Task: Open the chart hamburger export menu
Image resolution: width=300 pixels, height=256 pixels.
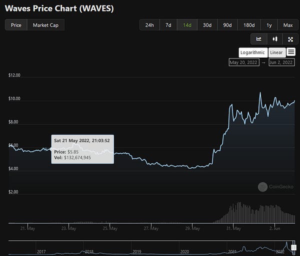Action: 291,52
